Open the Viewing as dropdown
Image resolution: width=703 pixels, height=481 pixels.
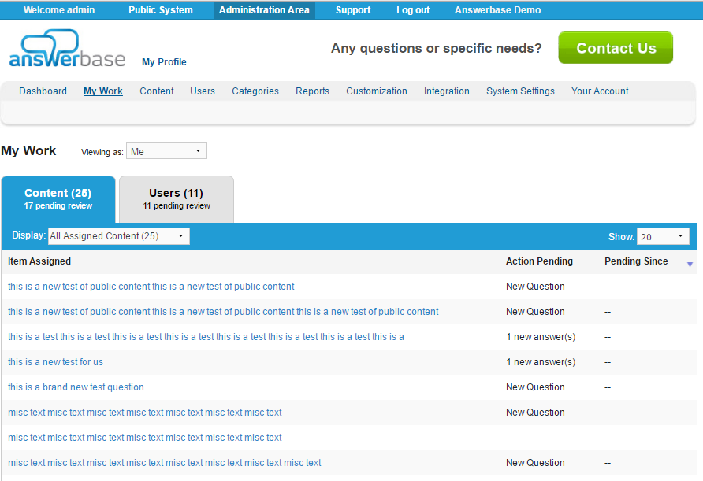(166, 151)
